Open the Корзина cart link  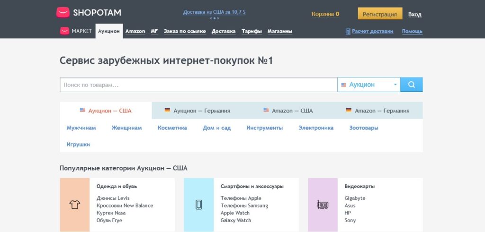pos(325,14)
